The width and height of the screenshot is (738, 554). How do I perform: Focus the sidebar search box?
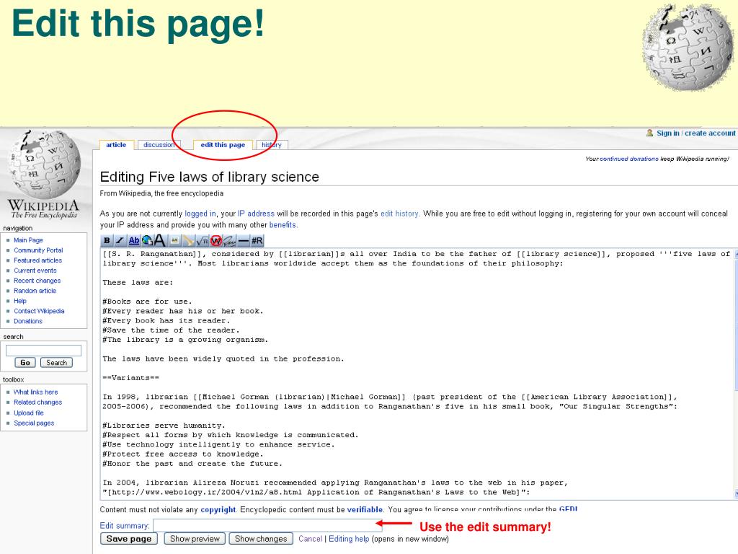[x=43, y=351]
